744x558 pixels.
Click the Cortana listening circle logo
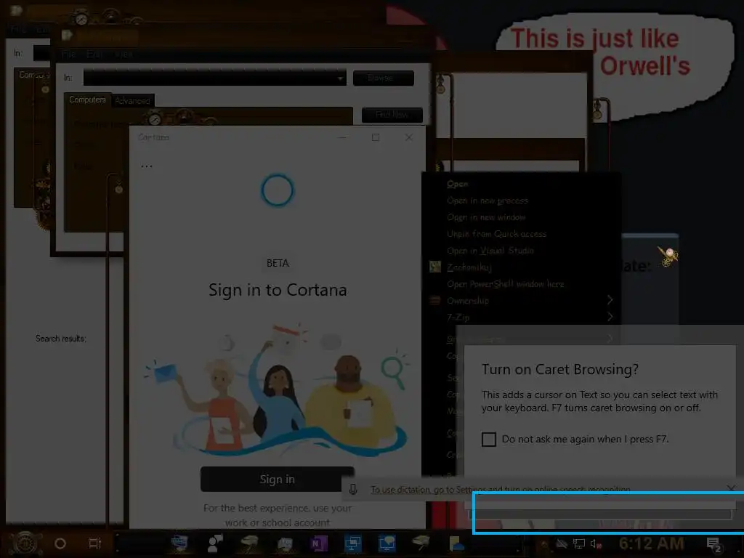pyautogui.click(x=278, y=190)
